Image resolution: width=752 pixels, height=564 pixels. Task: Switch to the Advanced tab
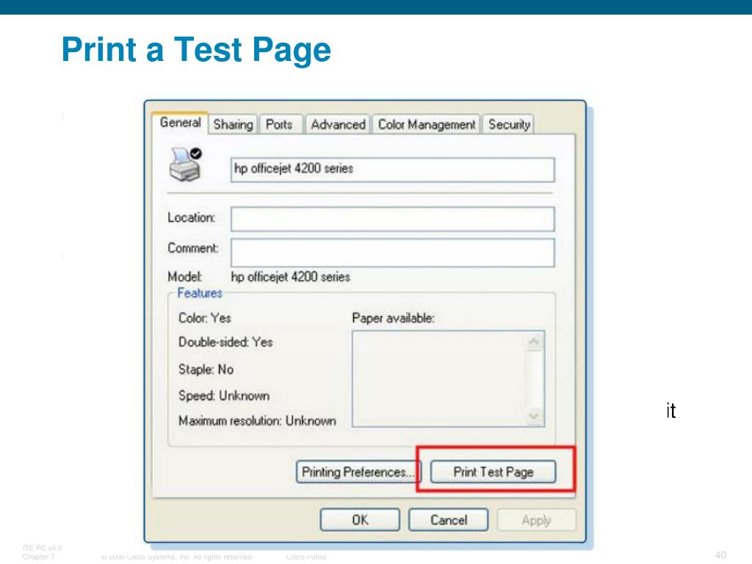pyautogui.click(x=338, y=125)
